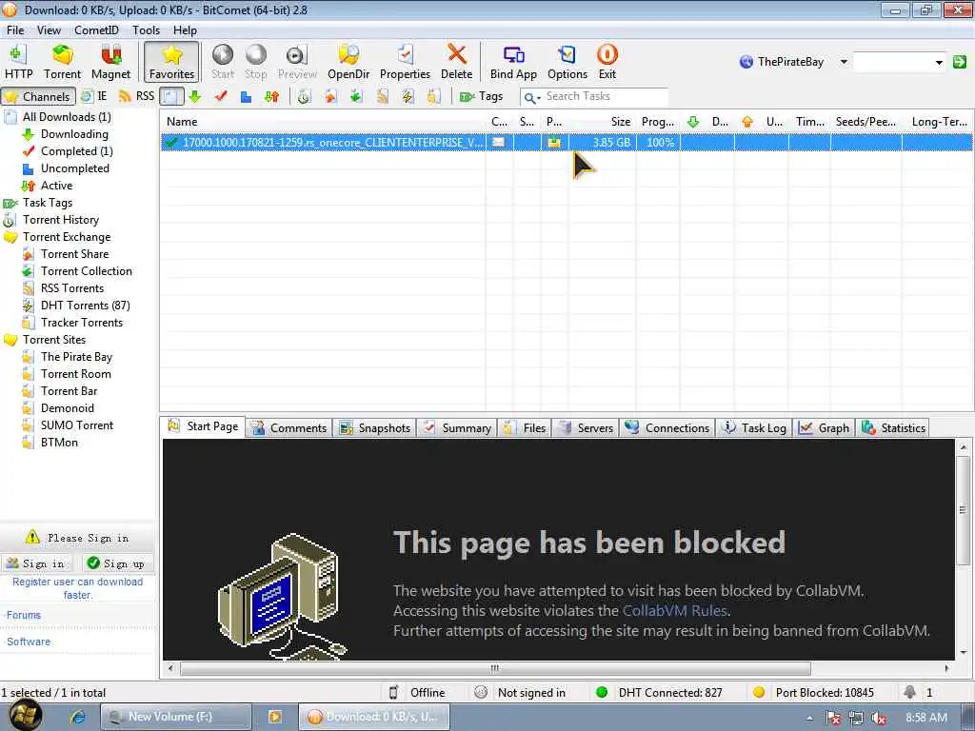Select All Downloads (1) in sidebar
The image size is (975, 731).
pos(67,117)
